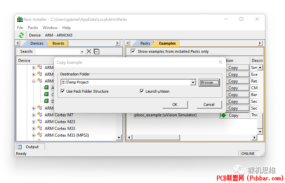Click Browse... to choose destination folder
285x183 pixels.
pyautogui.click(x=209, y=83)
